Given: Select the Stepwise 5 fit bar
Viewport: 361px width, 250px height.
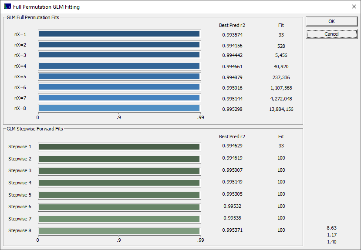Looking at the screenshot, I should coord(119,195).
